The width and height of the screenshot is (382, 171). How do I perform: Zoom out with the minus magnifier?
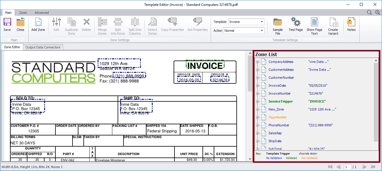pos(369,12)
